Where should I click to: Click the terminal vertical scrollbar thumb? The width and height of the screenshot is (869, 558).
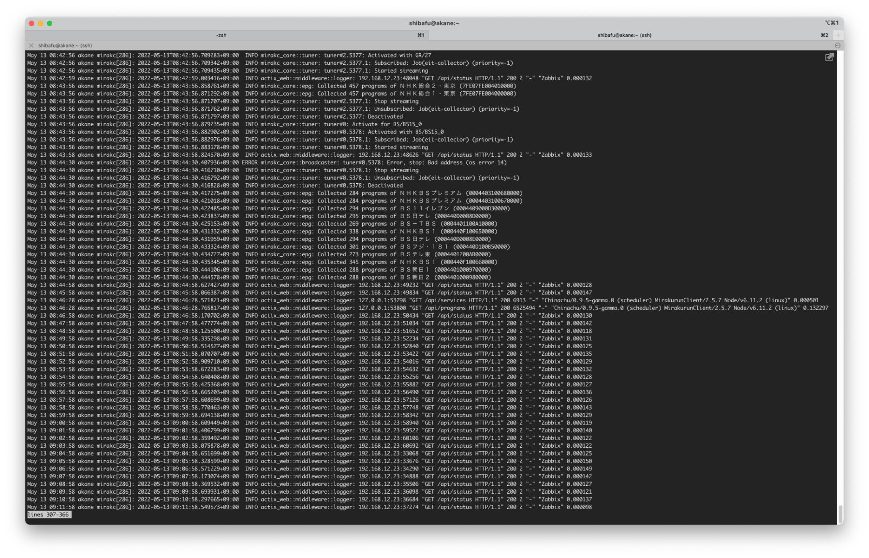(x=840, y=514)
